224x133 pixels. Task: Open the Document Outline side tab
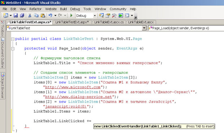[x=3, y=53]
